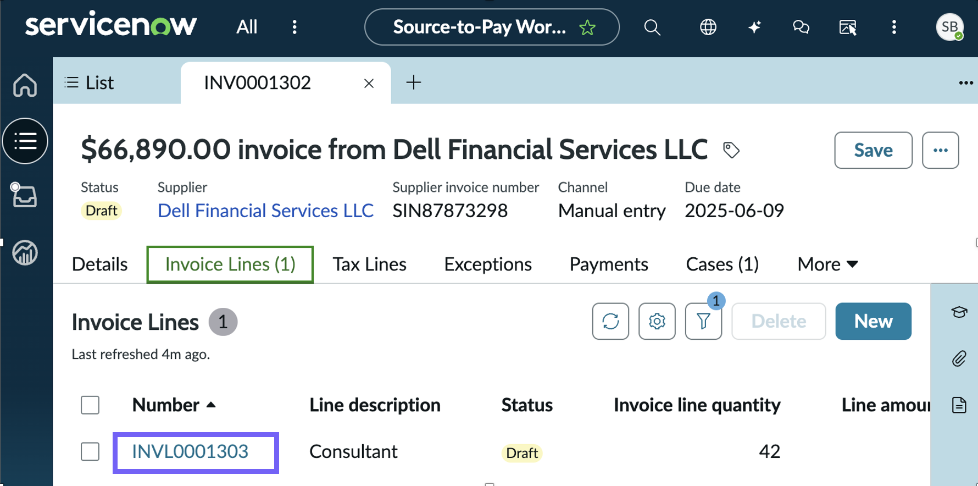Click the Invoice Lines count badge
This screenshot has width=978, height=486.
(x=223, y=322)
